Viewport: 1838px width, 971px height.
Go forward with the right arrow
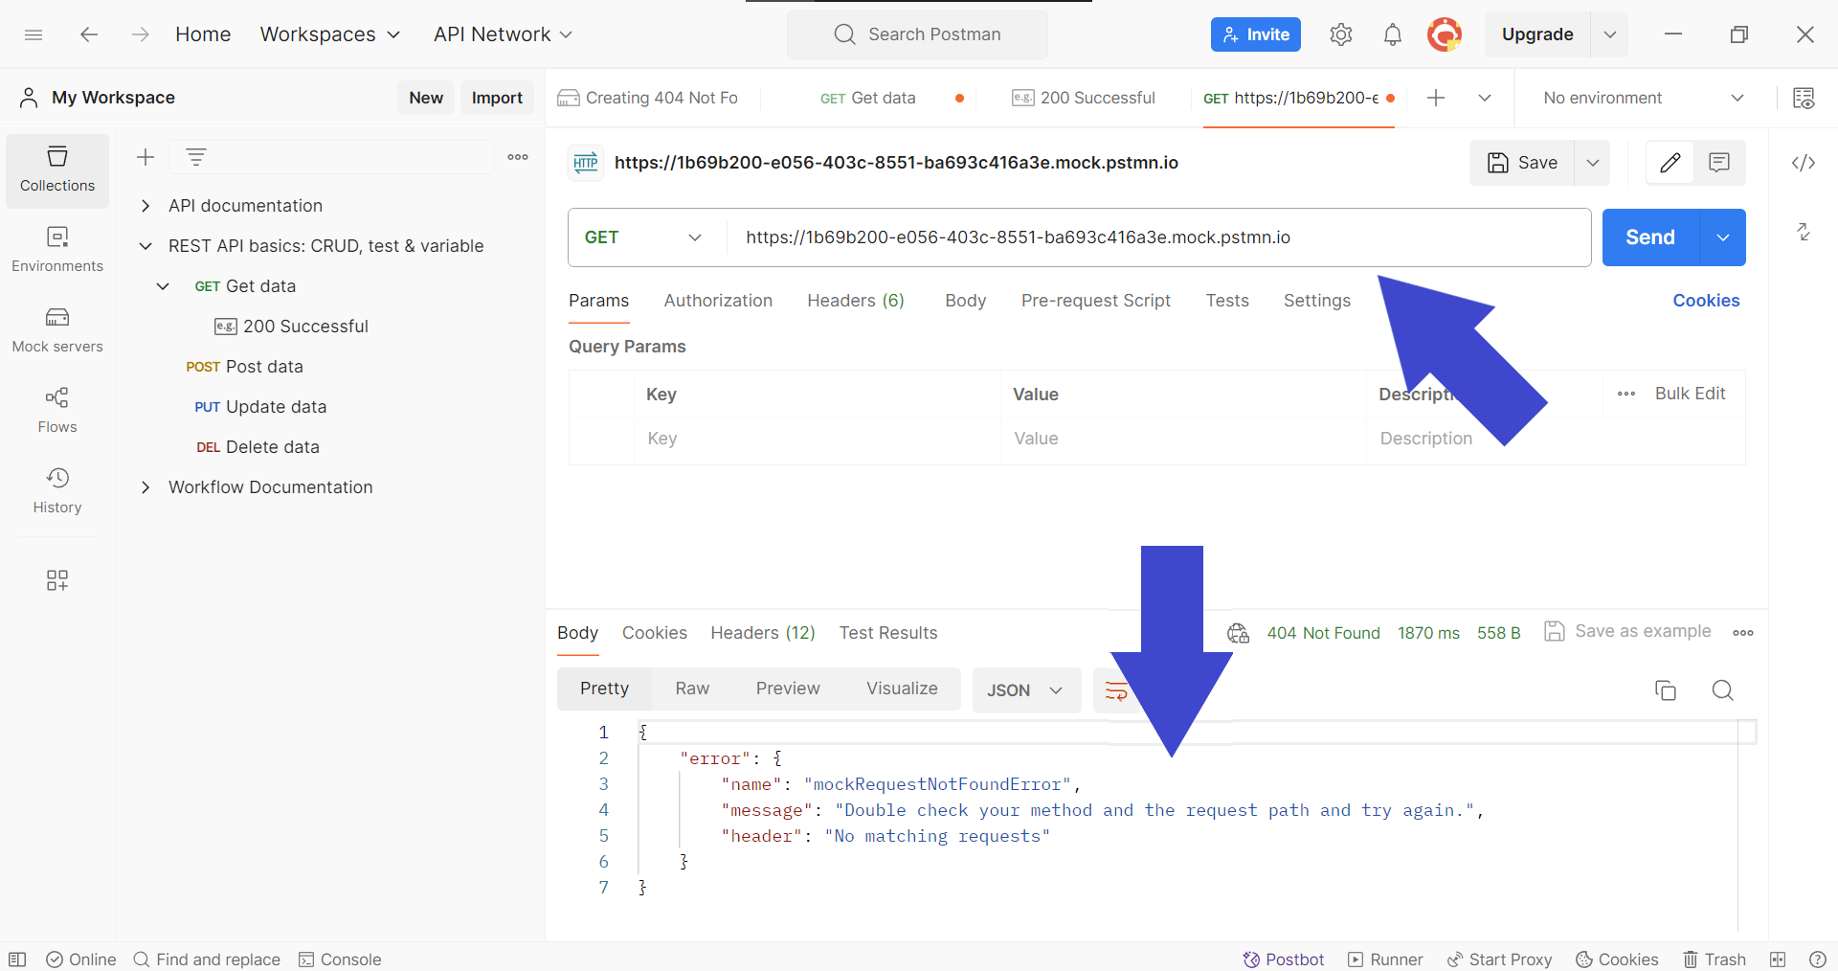tap(141, 34)
